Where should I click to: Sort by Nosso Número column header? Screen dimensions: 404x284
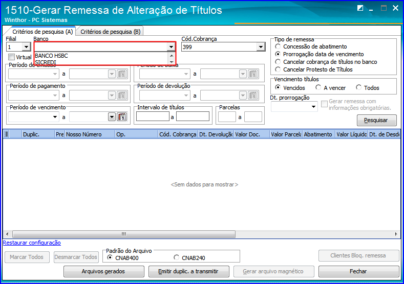point(90,134)
